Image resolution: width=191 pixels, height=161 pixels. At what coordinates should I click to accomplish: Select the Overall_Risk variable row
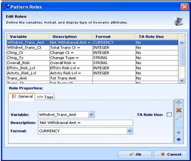point(93,63)
